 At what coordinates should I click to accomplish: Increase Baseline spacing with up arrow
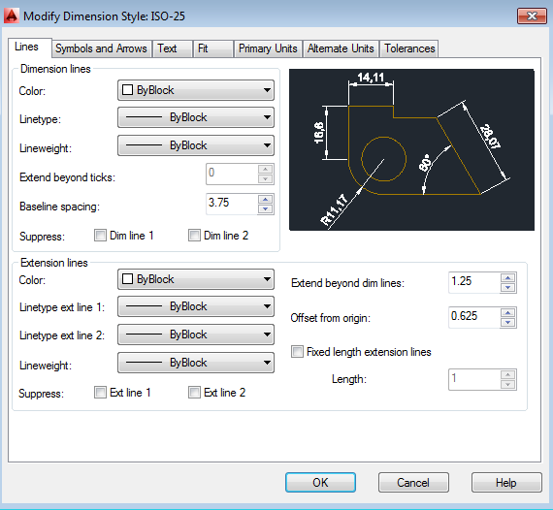pos(265,200)
